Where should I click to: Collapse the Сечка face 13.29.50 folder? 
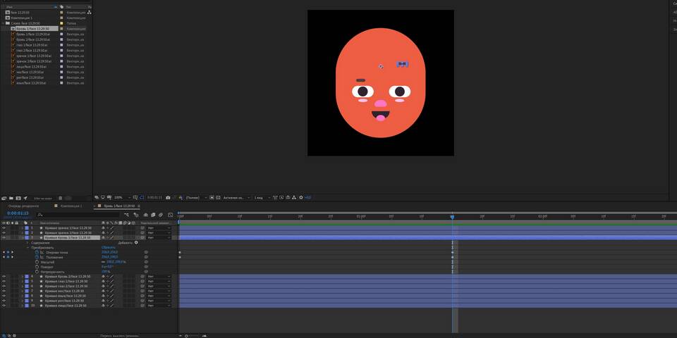3,23
